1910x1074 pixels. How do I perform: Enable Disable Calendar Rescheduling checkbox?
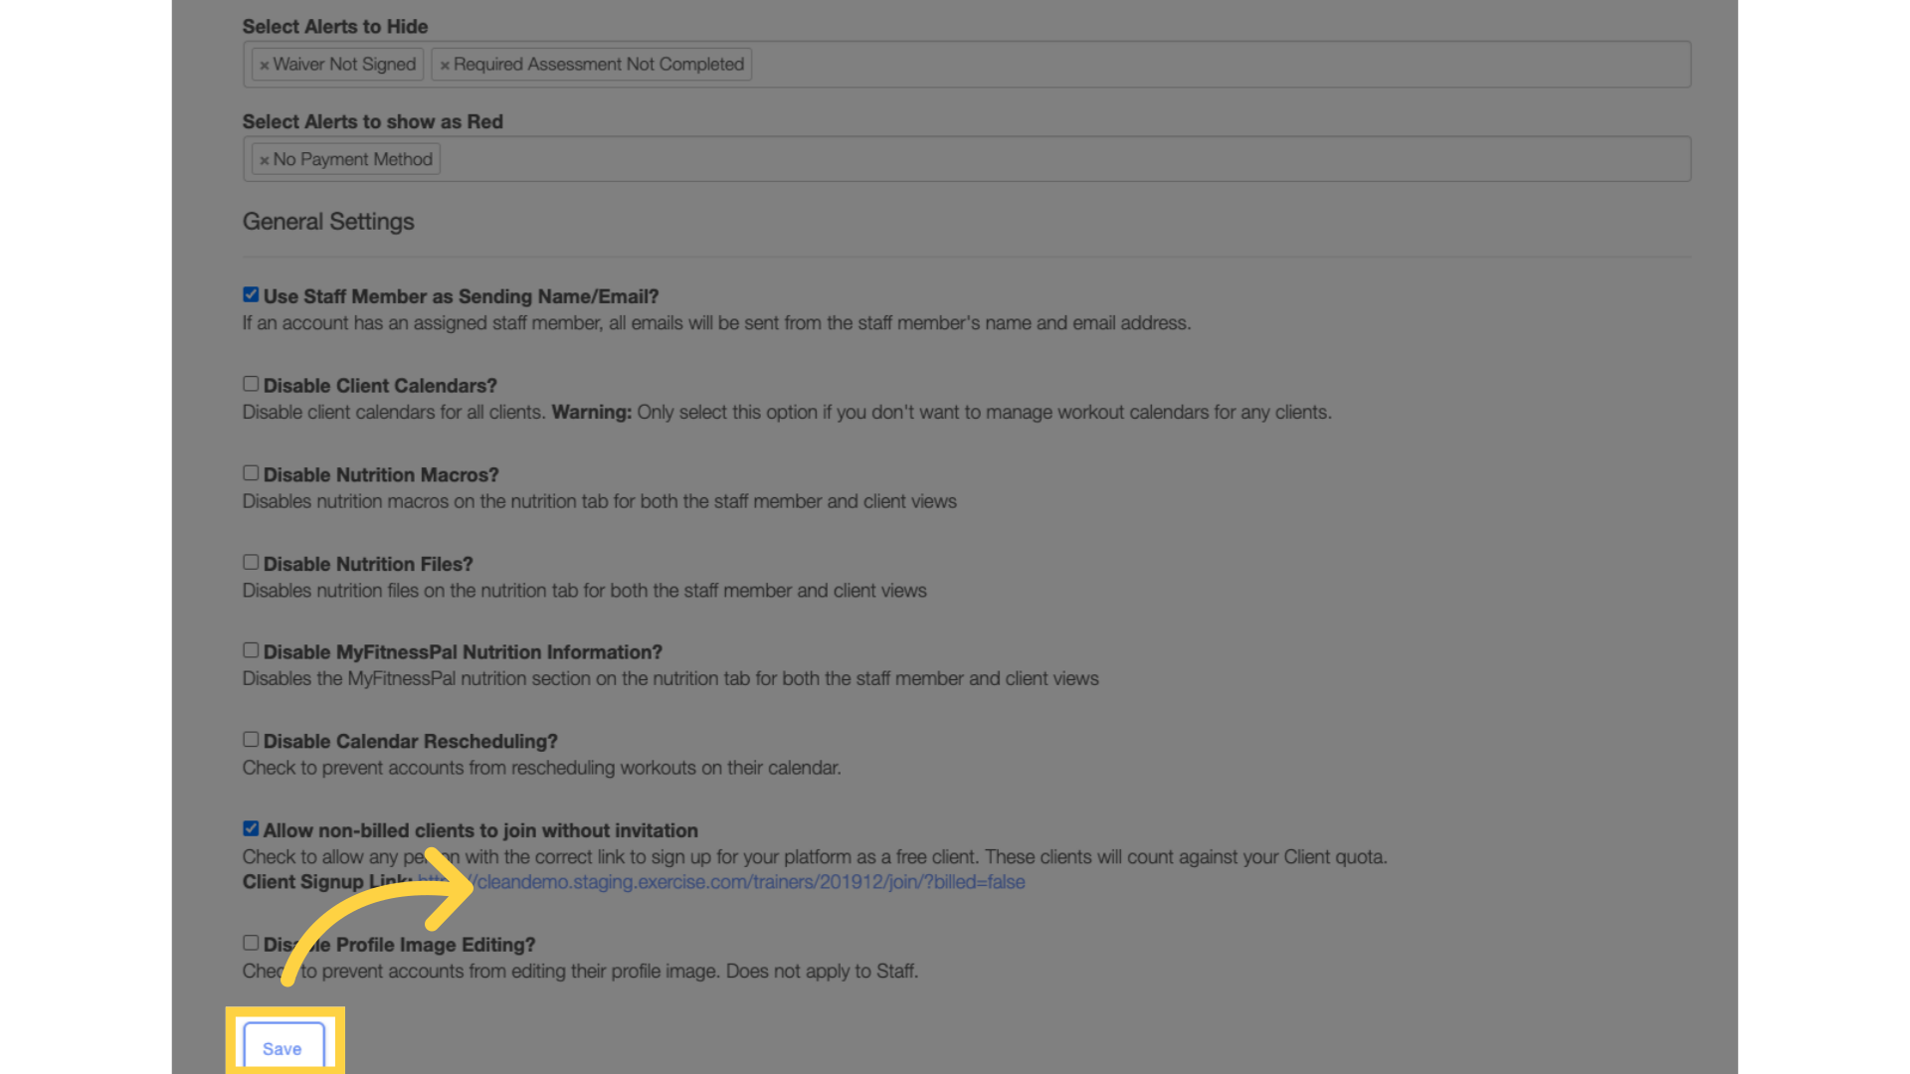tap(251, 740)
